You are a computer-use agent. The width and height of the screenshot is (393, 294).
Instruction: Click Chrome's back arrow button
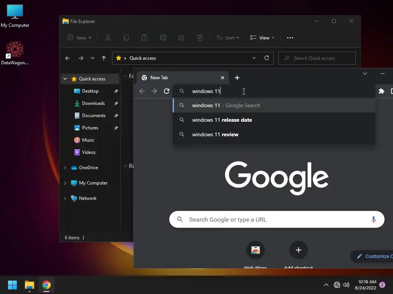coord(142,91)
